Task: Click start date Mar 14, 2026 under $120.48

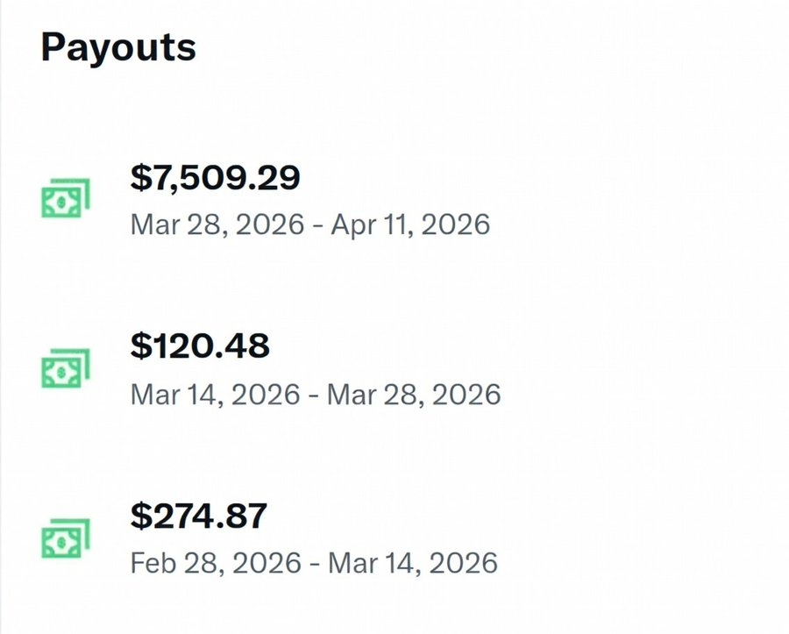Action: [216, 394]
